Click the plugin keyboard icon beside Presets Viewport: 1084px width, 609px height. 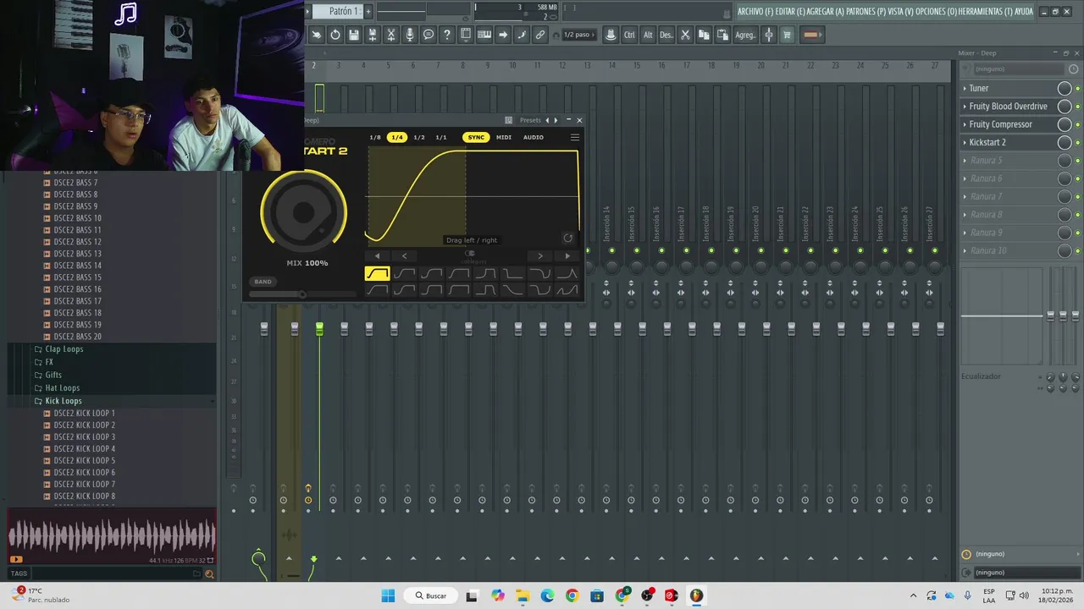click(508, 120)
